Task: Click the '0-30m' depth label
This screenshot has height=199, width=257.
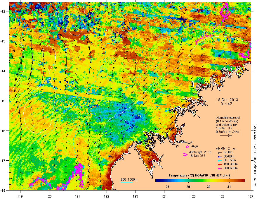Action: [x=228, y=152]
